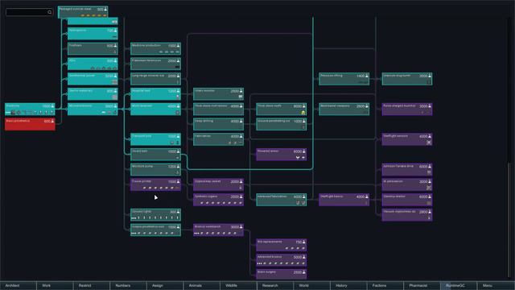Open the Assign tab

(x=165, y=286)
